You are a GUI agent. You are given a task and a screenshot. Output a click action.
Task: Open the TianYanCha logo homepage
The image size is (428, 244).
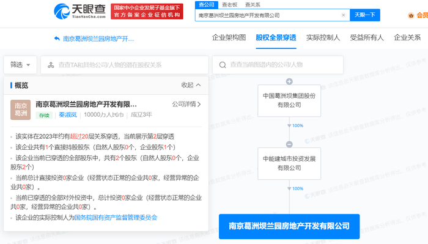79,11
